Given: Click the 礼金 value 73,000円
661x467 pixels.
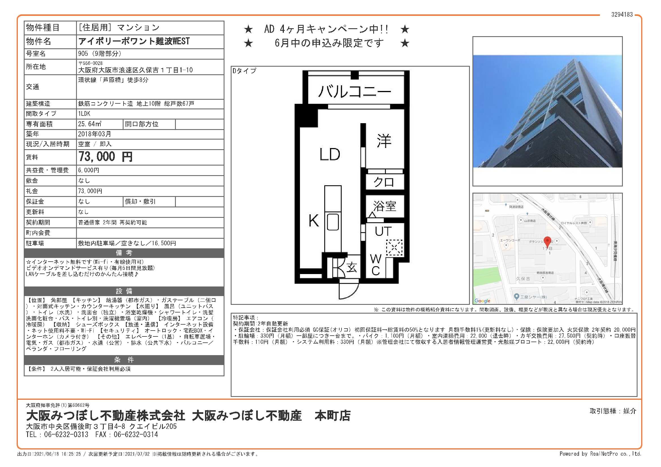Looking at the screenshot, I should [90, 191].
